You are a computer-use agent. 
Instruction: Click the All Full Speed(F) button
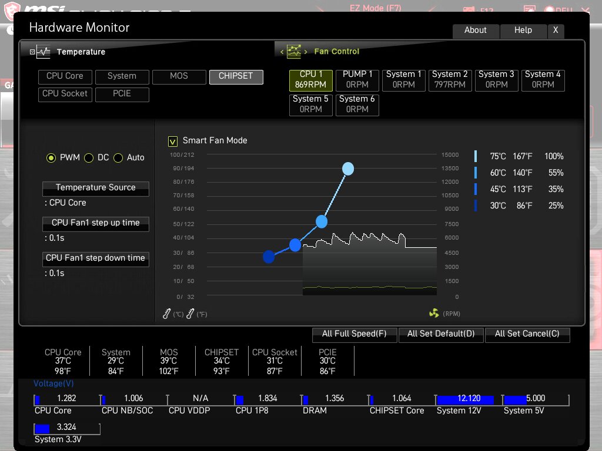click(x=354, y=334)
